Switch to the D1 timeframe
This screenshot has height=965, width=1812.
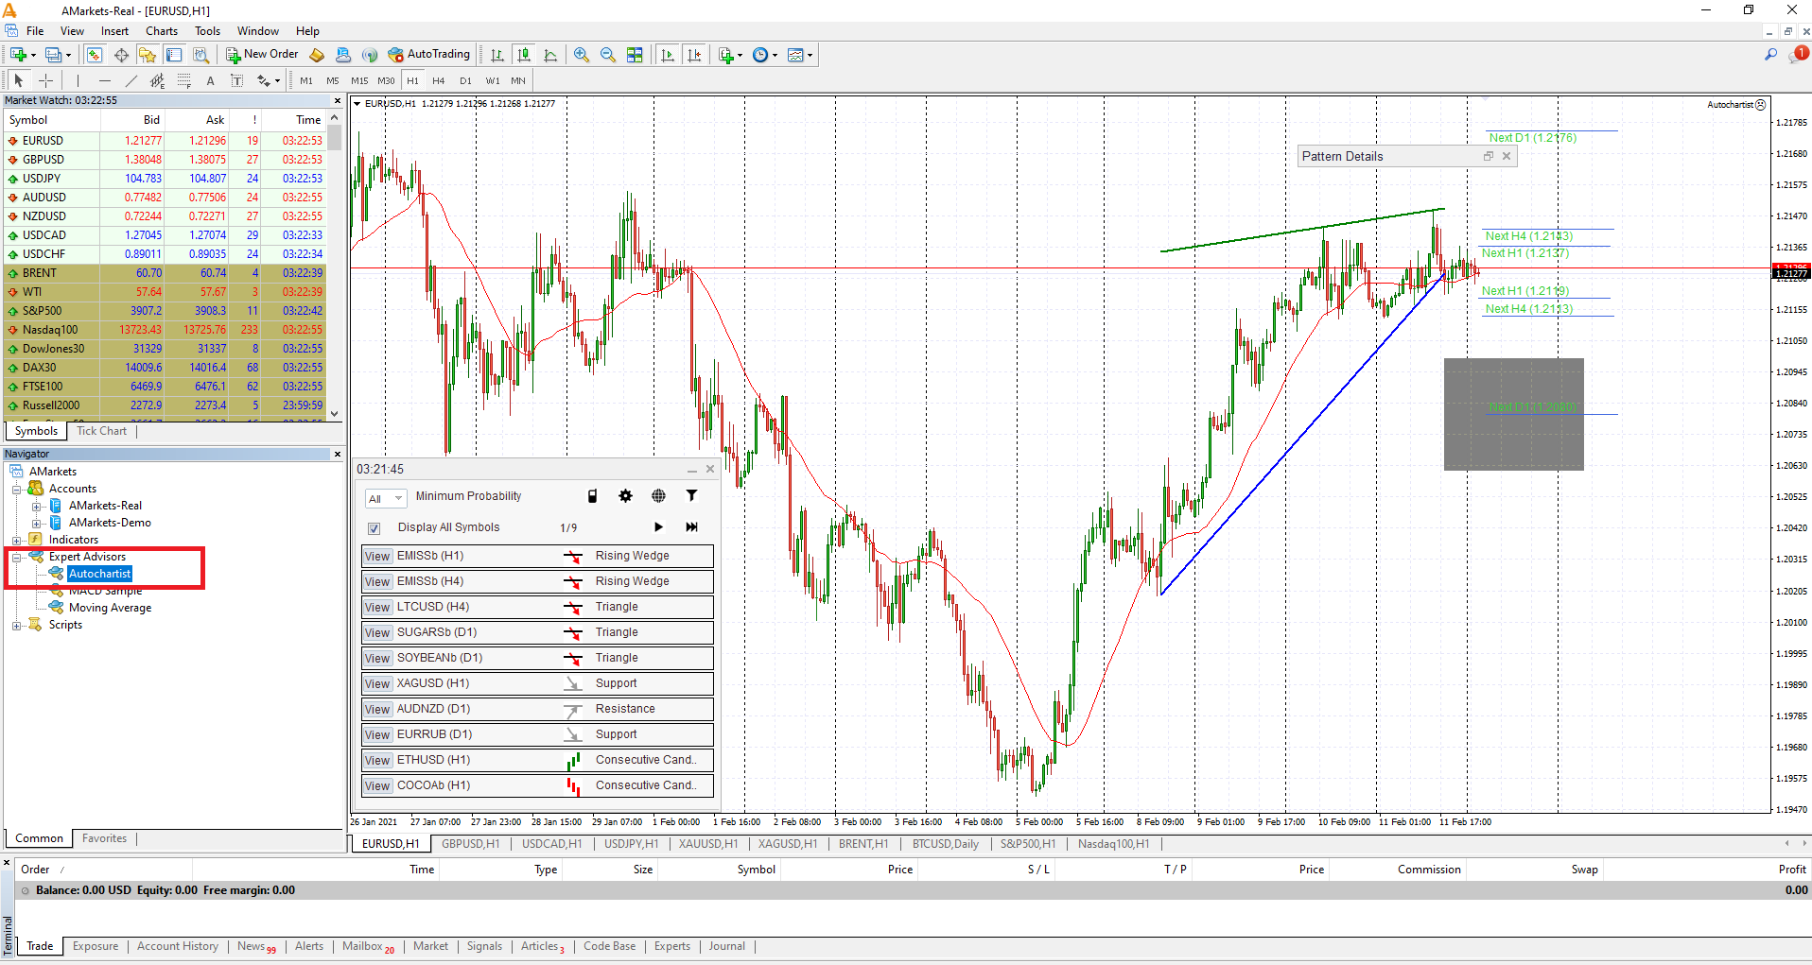465,80
